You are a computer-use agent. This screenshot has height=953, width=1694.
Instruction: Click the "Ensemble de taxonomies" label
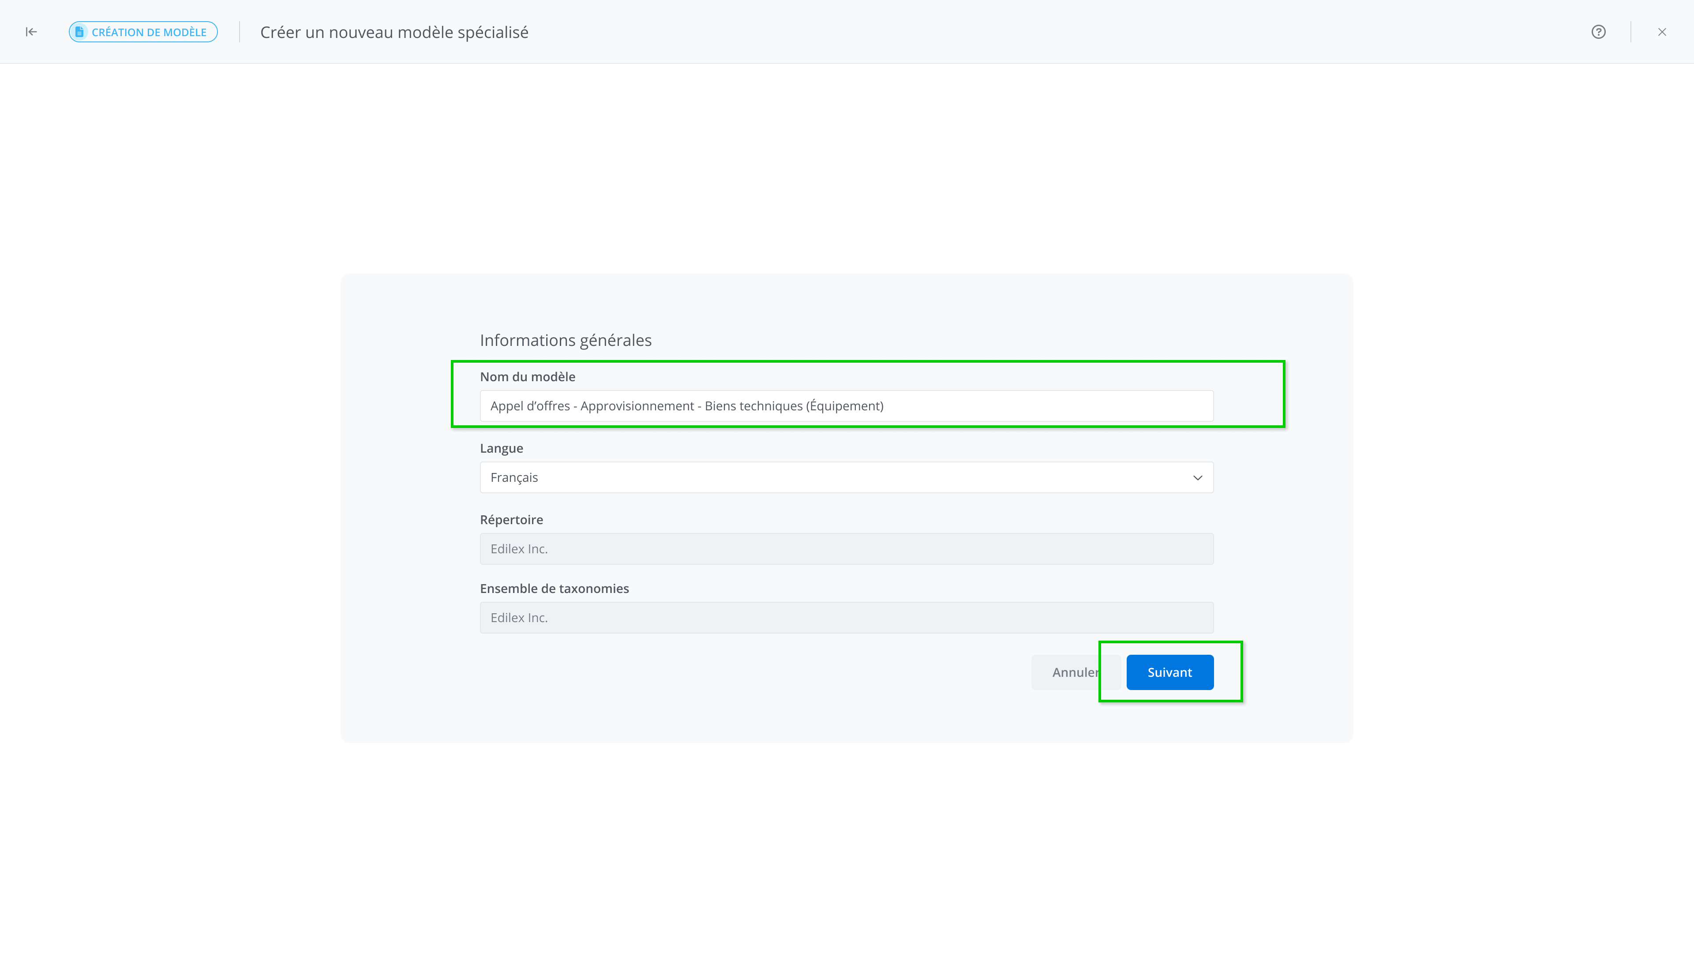(x=554, y=589)
